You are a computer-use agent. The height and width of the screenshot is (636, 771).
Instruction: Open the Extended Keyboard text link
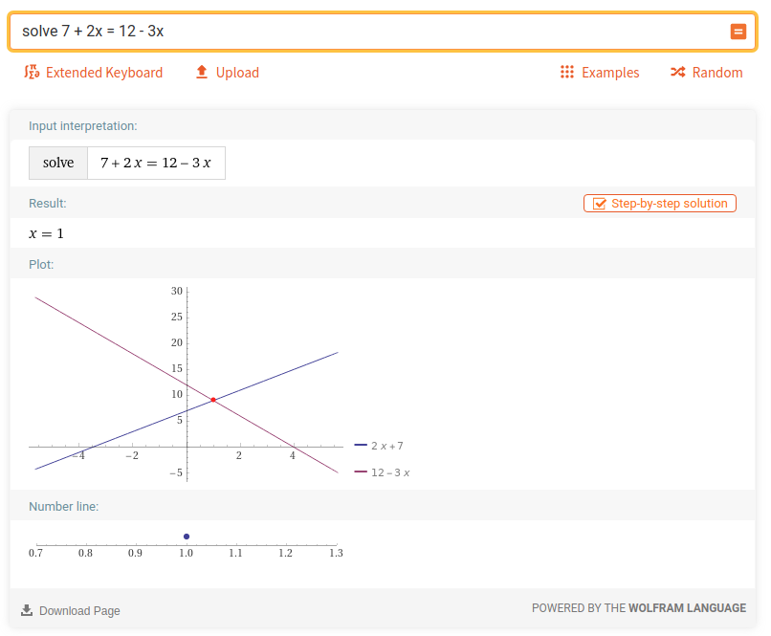click(x=104, y=73)
